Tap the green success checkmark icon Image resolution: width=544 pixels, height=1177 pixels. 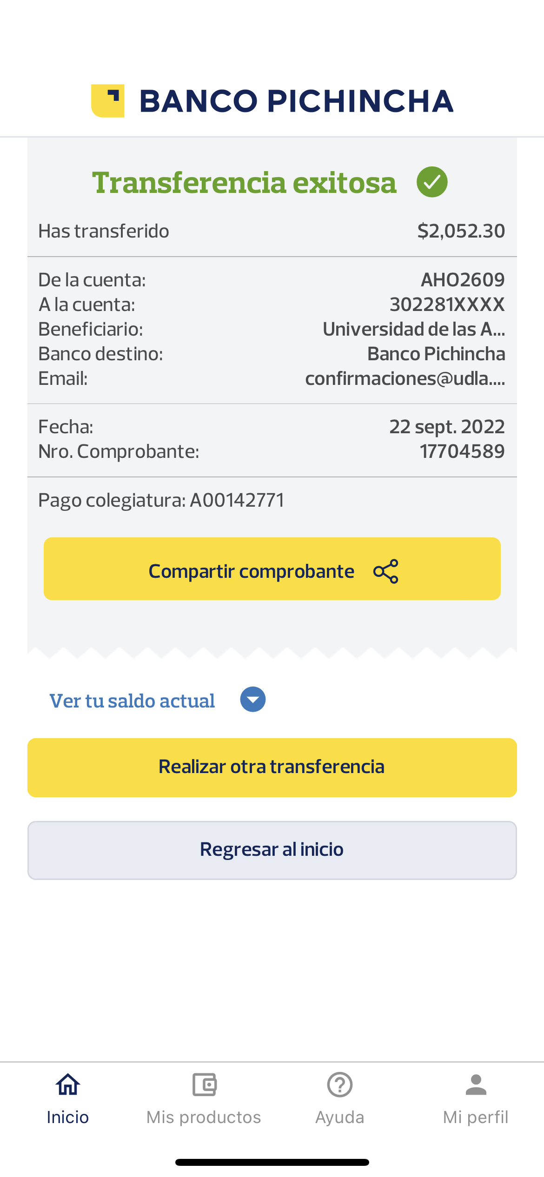pyautogui.click(x=432, y=182)
